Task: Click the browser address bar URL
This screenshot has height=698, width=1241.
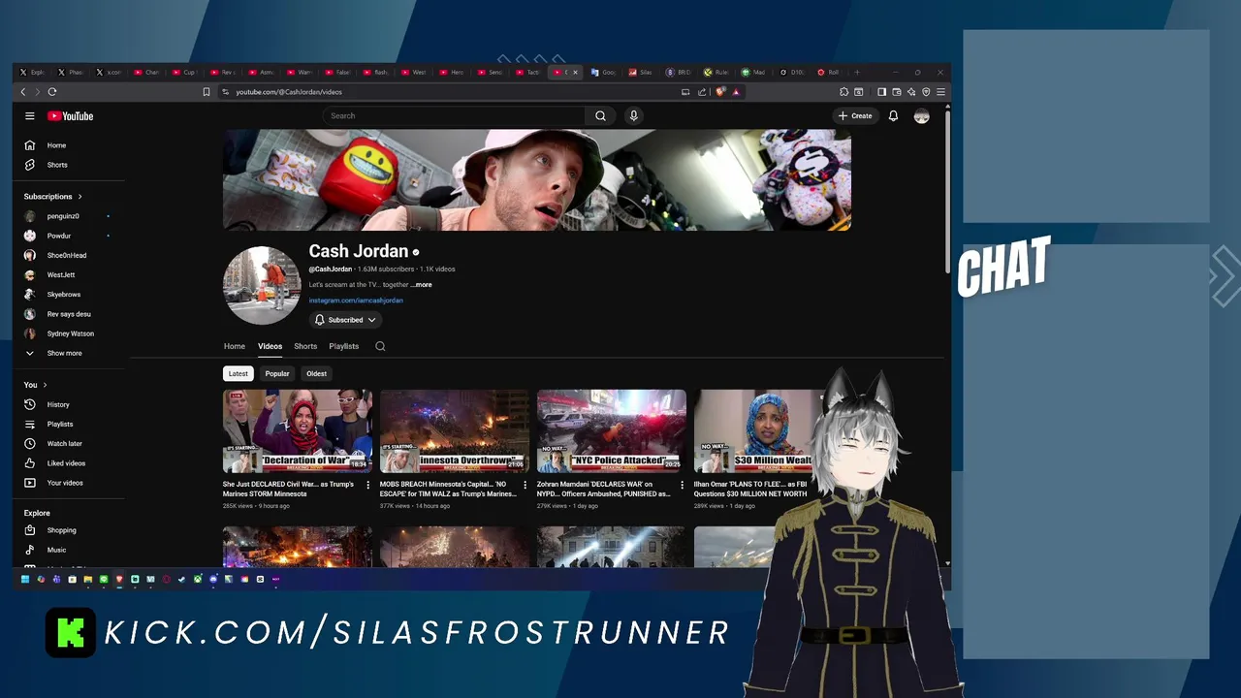Action: [x=289, y=92]
